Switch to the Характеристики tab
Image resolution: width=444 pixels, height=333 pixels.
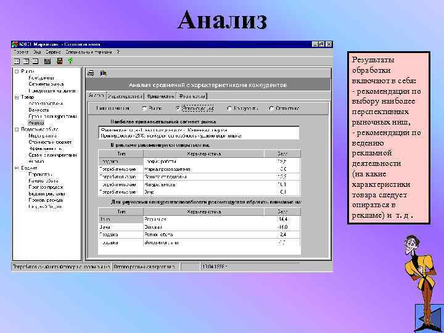click(x=125, y=96)
